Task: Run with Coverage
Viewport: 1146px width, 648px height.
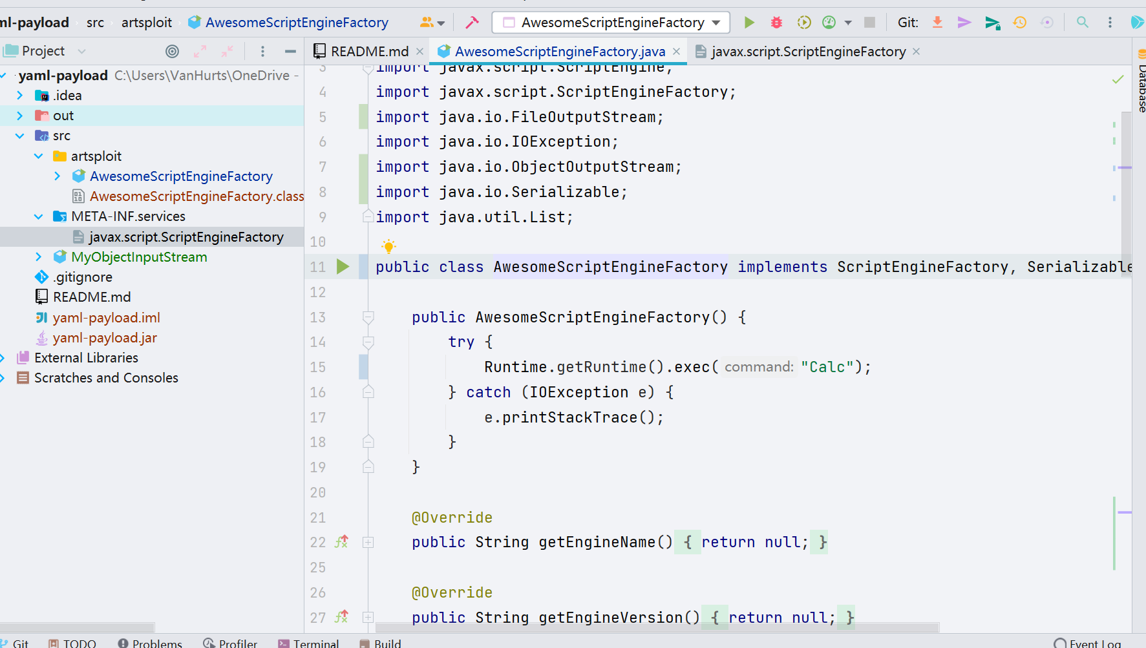Action: coord(803,22)
